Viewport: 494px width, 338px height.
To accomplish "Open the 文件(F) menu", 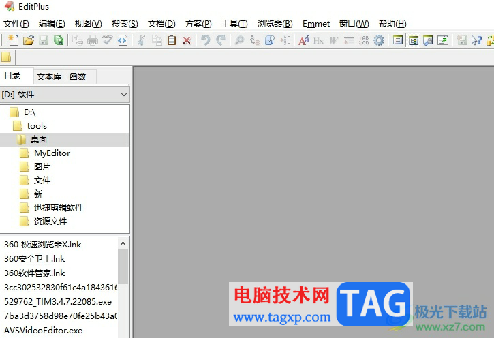I will click(16, 24).
